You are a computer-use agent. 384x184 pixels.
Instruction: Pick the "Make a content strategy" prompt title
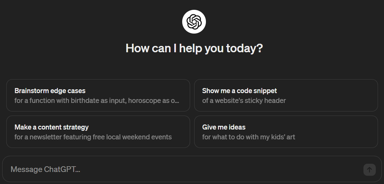click(x=52, y=127)
